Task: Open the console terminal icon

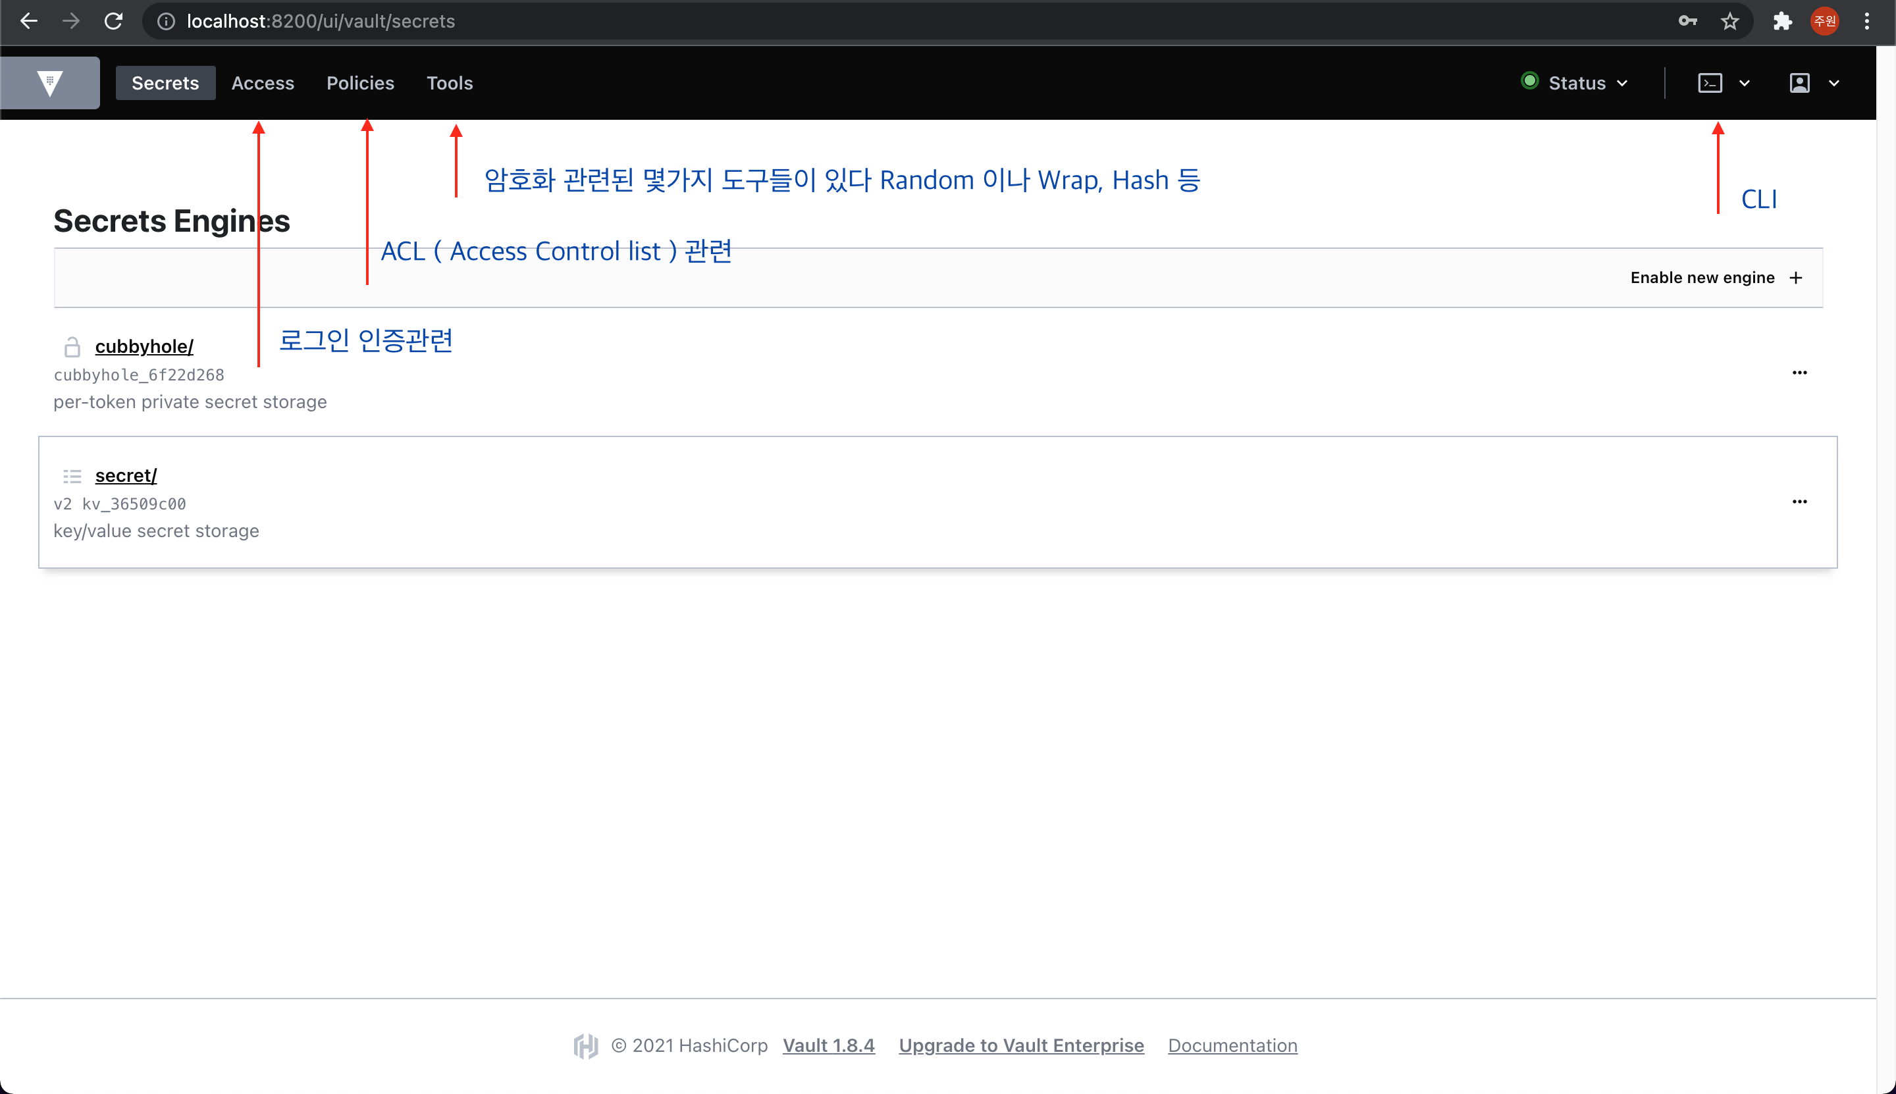Action: (x=1710, y=83)
